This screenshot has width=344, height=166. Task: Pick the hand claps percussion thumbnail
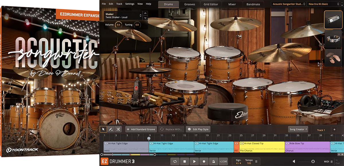tap(333, 57)
